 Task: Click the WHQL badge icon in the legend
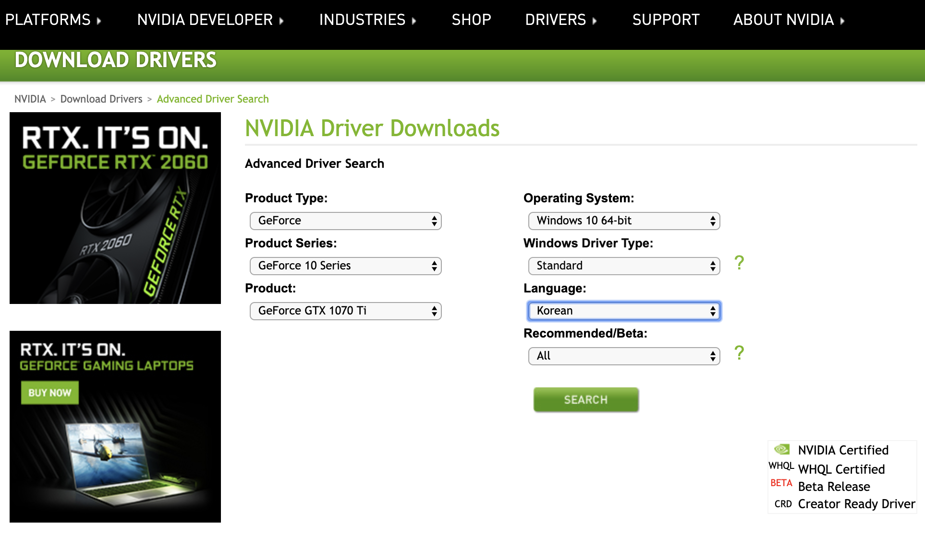(781, 466)
